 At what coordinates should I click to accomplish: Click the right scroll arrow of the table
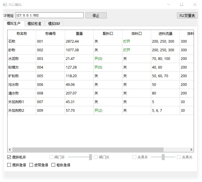pyautogui.click(x=191, y=150)
